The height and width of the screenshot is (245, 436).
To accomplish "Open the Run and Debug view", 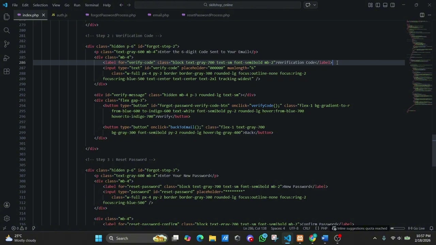I will [x=6, y=58].
